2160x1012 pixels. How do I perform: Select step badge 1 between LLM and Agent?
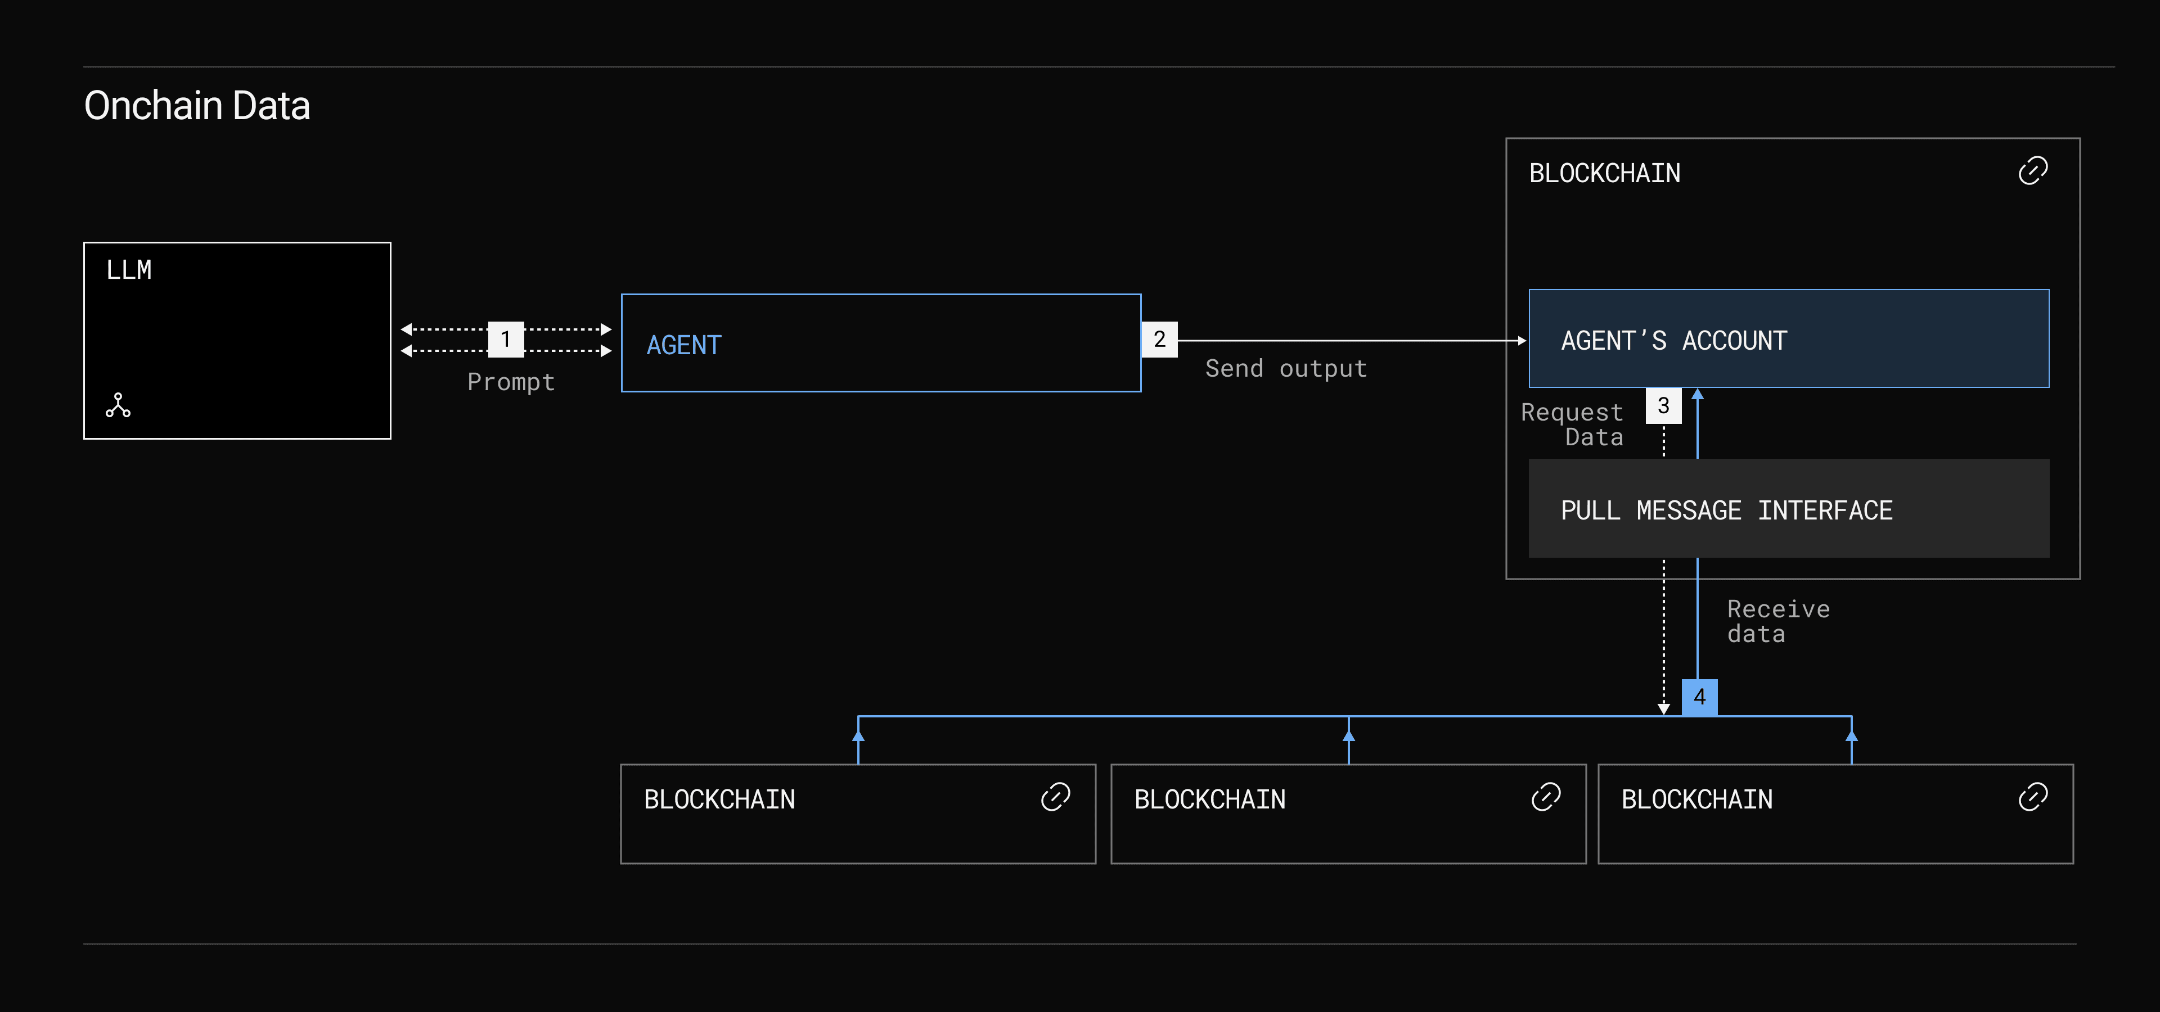coord(506,339)
